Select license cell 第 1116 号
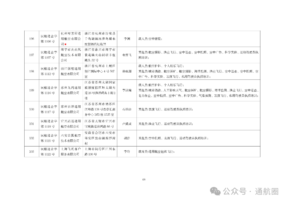The height and width of the screenshot is (203, 288). (49, 90)
